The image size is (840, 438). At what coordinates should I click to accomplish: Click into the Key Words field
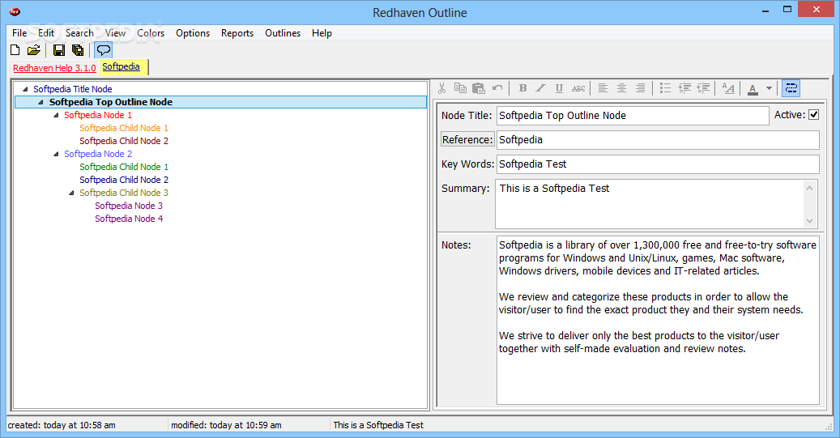[658, 164]
